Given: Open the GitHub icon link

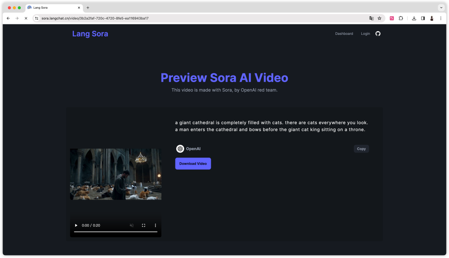Looking at the screenshot, I should pos(378,34).
